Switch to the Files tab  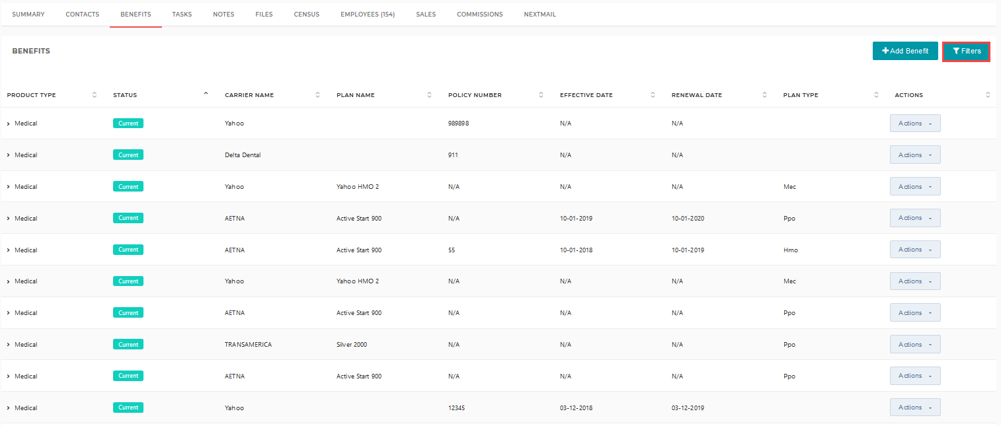click(x=264, y=15)
